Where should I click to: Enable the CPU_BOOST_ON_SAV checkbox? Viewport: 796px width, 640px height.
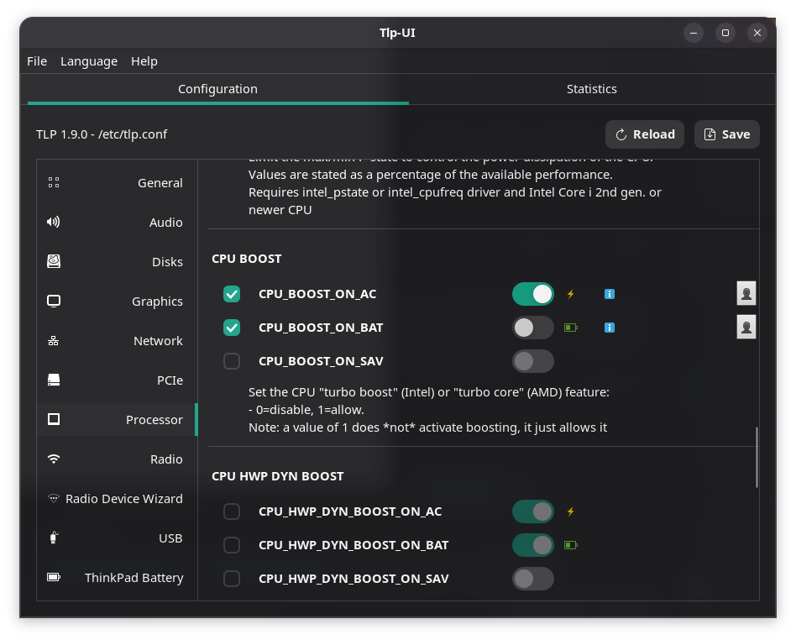232,361
